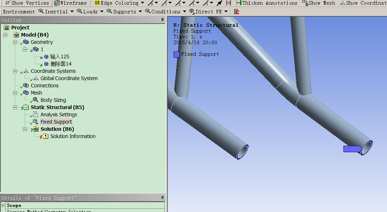
Task: Pin the Outline panel
Action: click(x=162, y=20)
